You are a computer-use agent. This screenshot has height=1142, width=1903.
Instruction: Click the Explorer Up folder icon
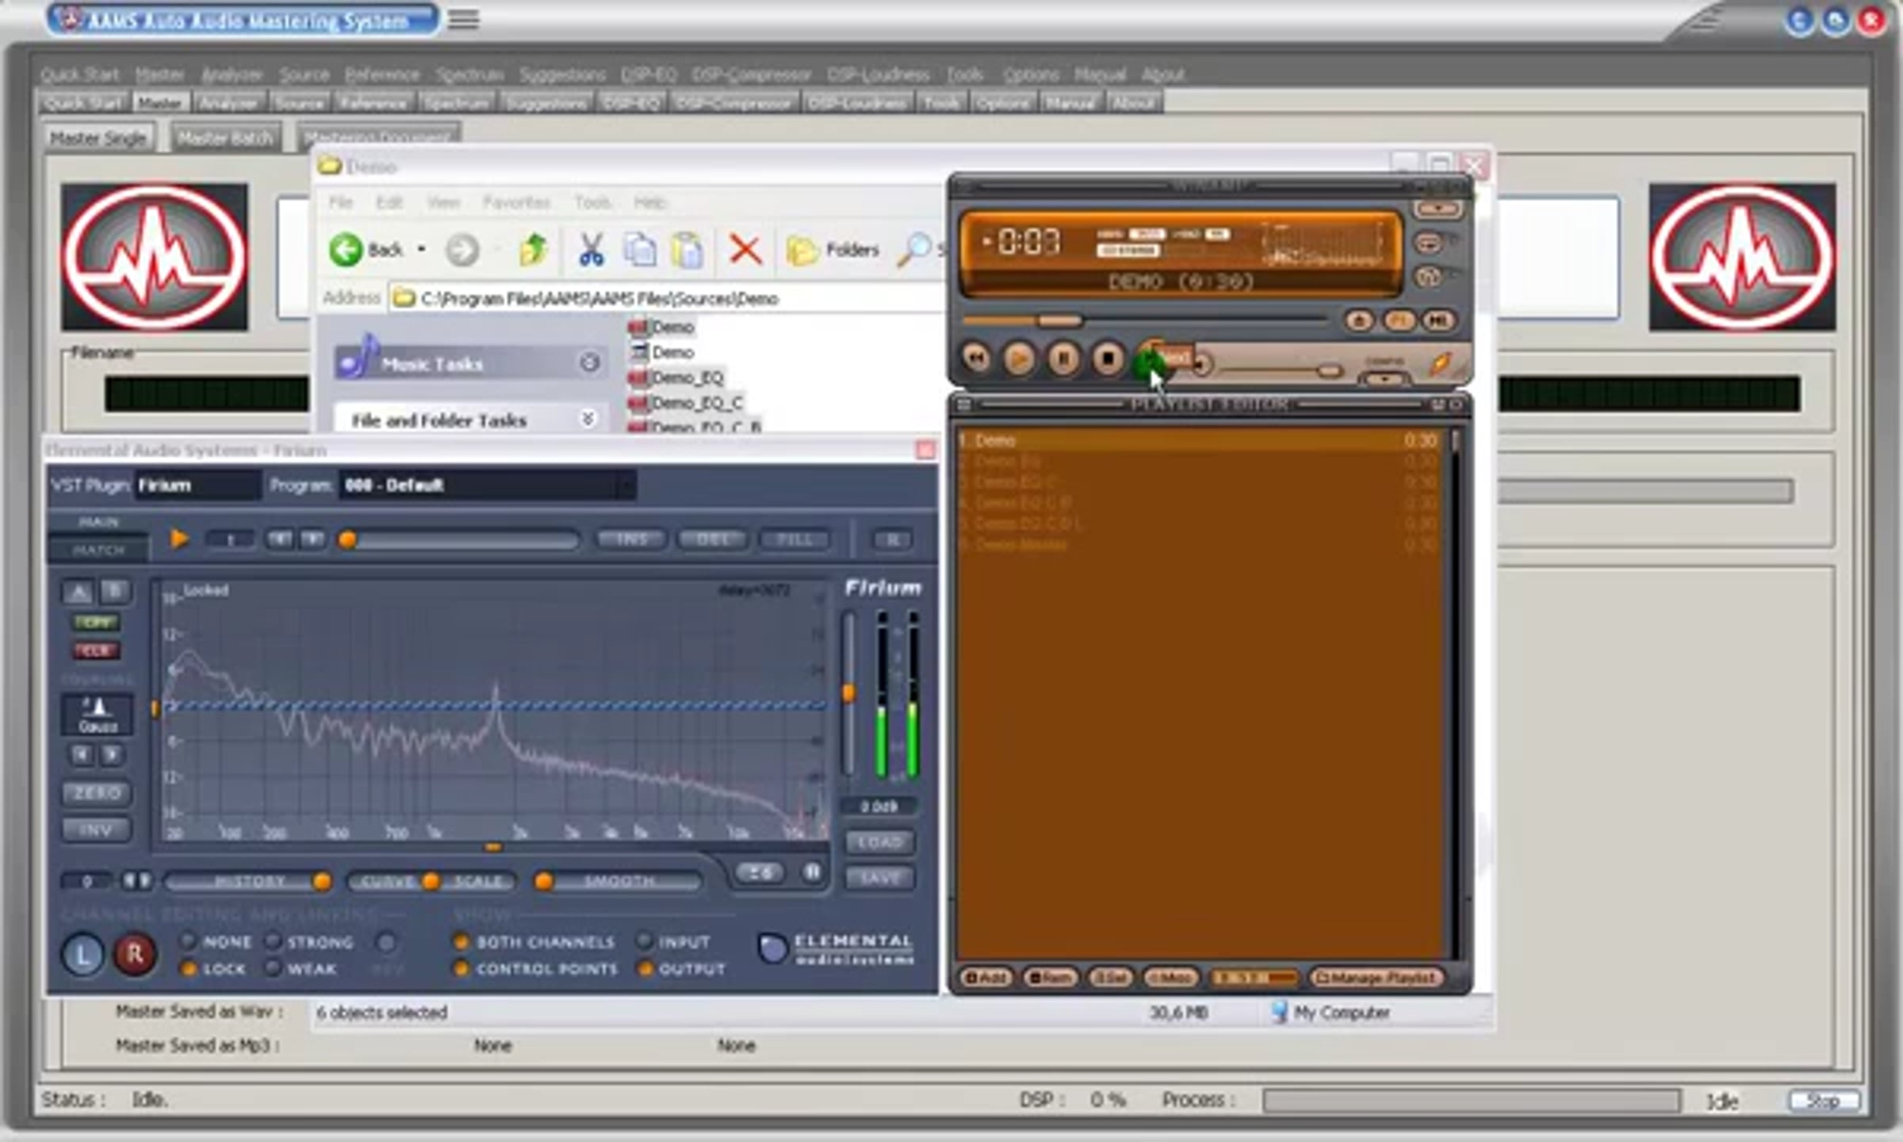pyautogui.click(x=534, y=250)
